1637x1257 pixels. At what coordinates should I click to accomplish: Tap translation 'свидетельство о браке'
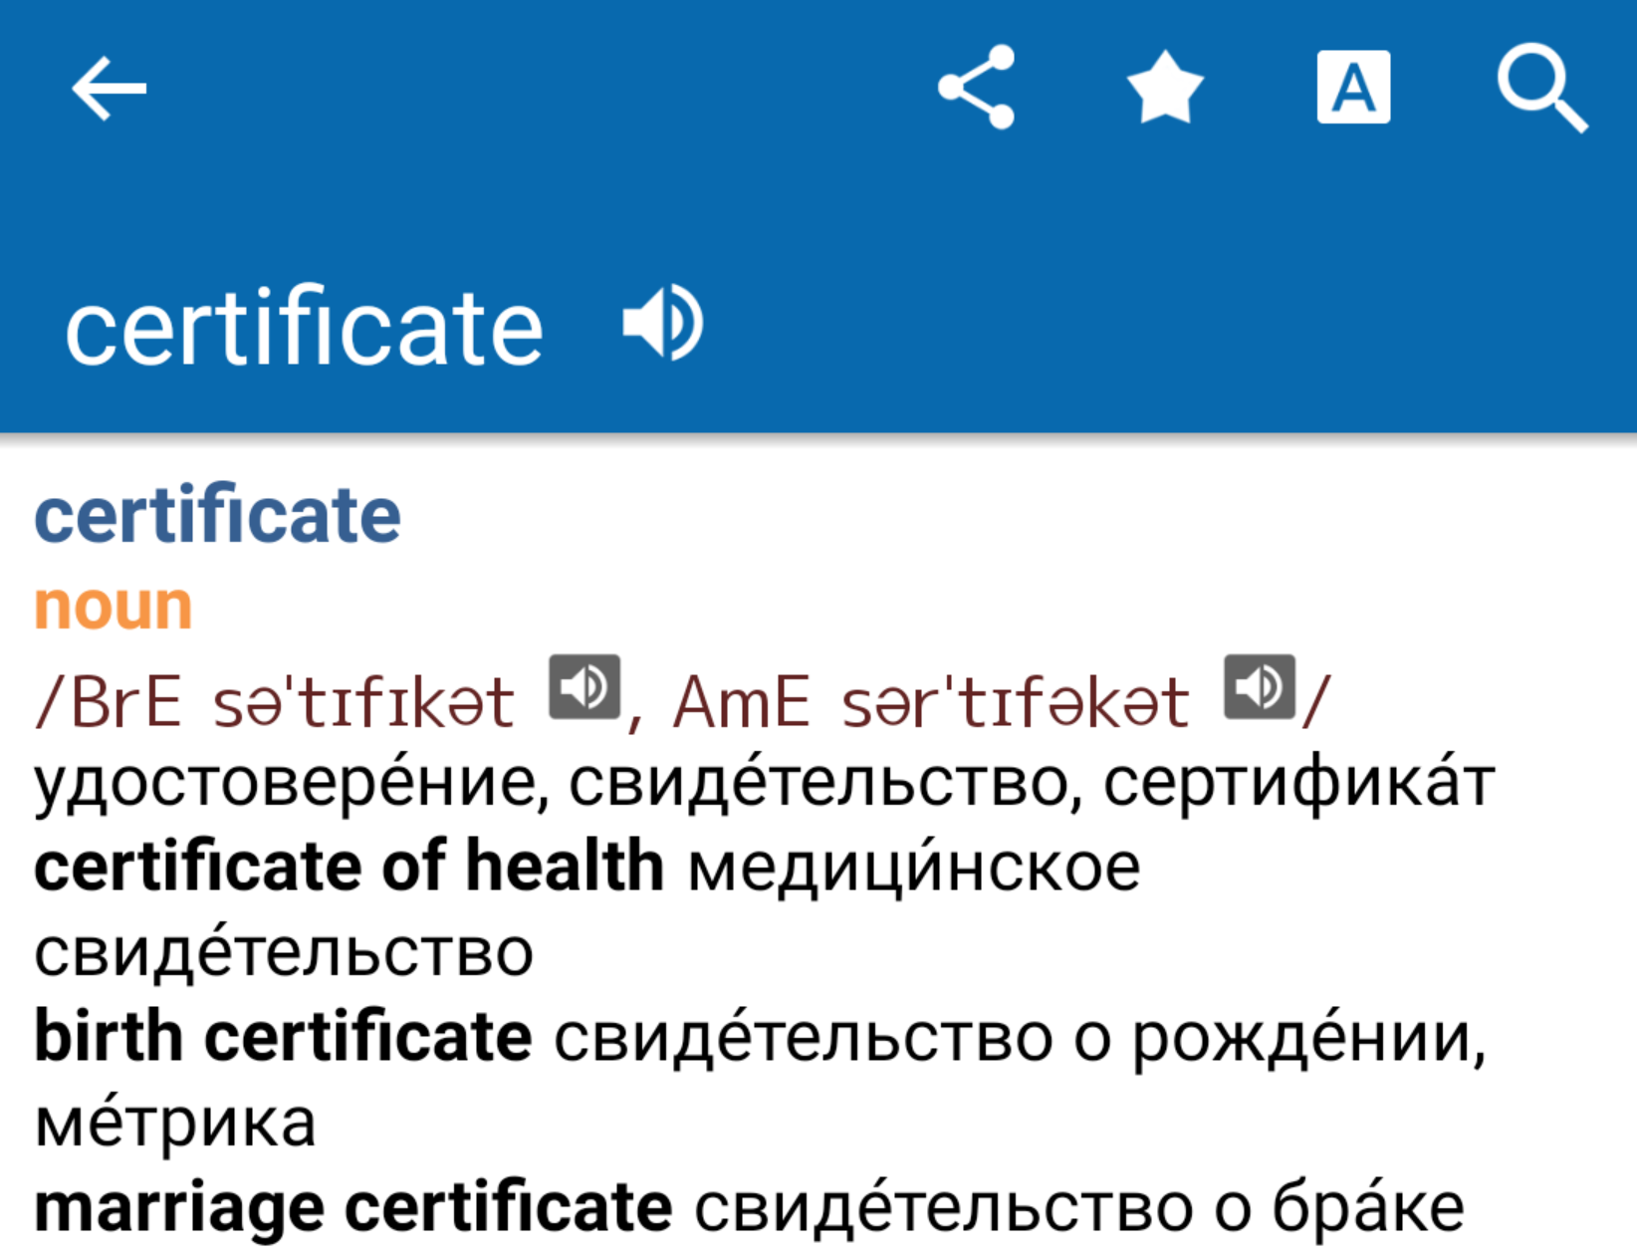1079,1208
